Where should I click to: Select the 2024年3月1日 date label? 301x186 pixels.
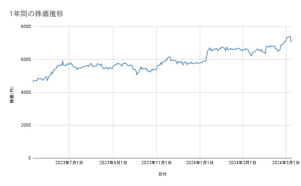click(243, 163)
